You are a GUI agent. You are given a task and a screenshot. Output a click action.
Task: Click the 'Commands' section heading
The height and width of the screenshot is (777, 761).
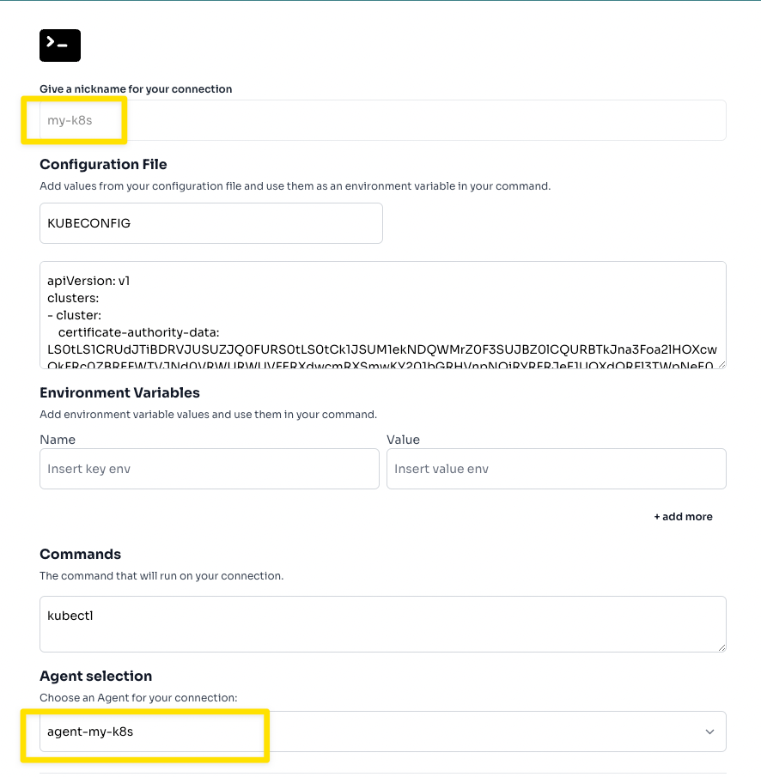[x=80, y=555]
